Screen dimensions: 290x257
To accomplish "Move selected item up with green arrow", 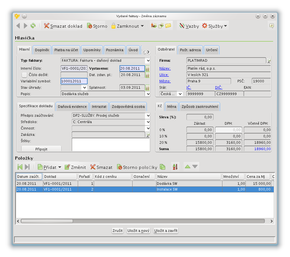I will point(188,167).
